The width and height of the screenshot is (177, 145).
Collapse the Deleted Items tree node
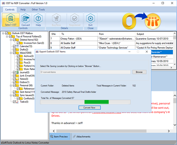click(11, 40)
